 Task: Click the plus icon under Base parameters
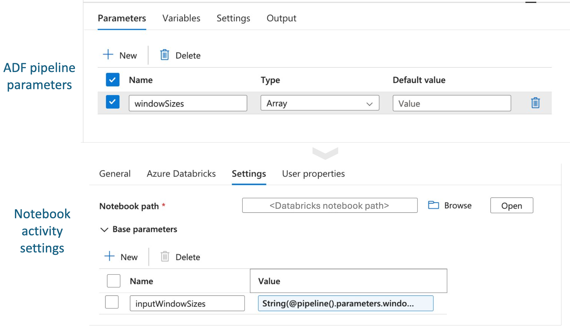coord(109,256)
